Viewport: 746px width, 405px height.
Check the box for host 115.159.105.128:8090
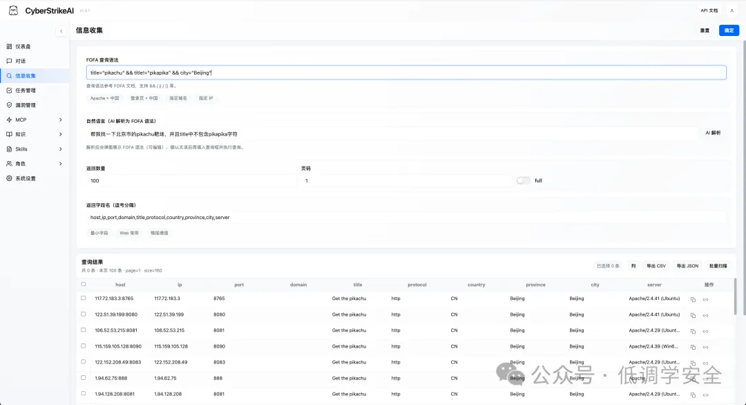[x=84, y=346]
